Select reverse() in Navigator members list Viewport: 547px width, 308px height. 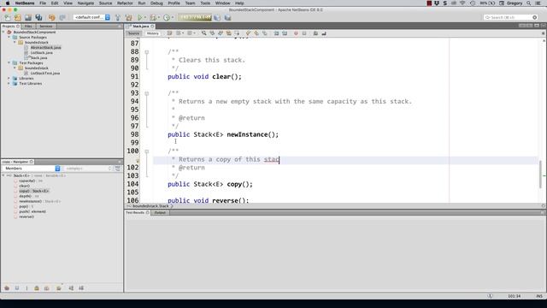26,216
